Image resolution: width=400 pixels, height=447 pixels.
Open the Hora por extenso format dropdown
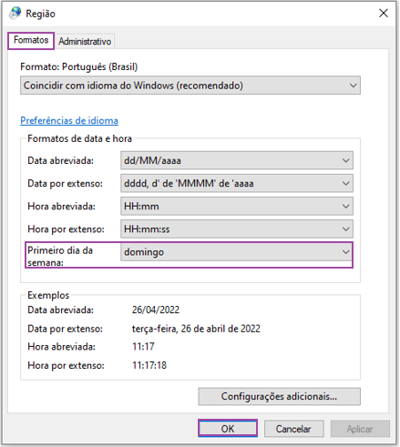coord(237,229)
